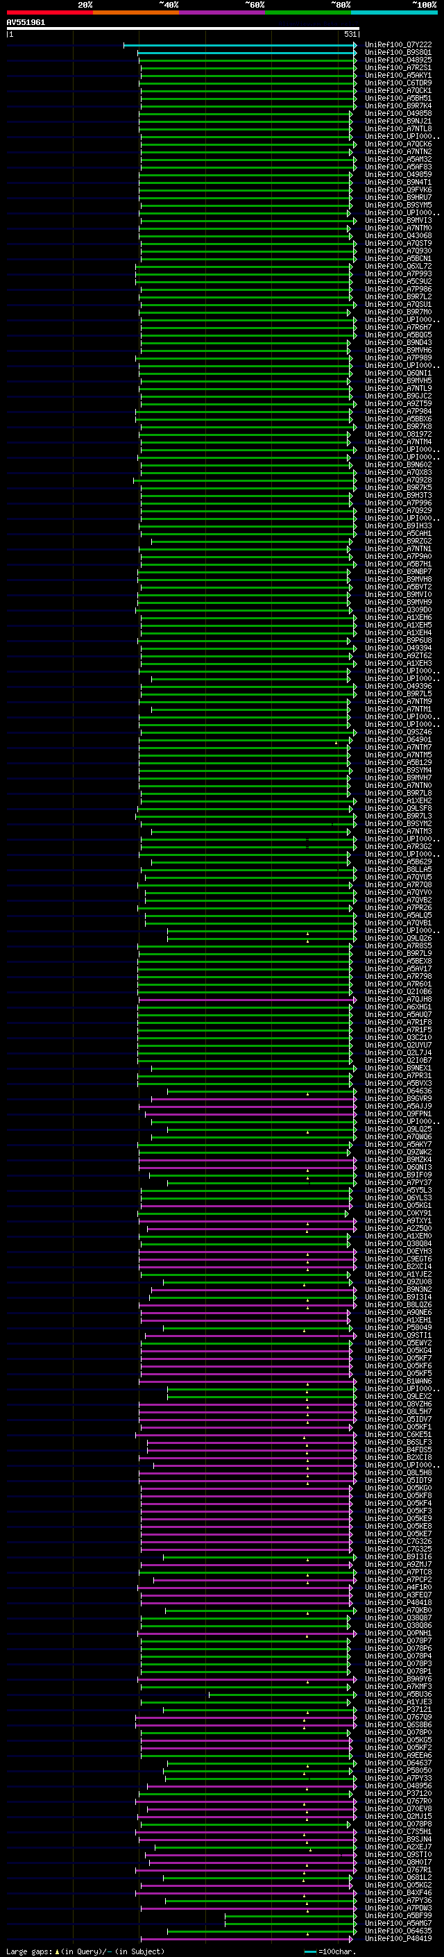The height and width of the screenshot is (1957, 444).
Task: Select hit label UniRef100_O64901
Action: [398, 739]
